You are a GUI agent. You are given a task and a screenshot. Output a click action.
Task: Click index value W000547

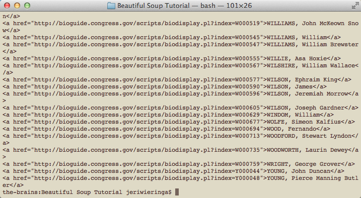click(x=247, y=44)
